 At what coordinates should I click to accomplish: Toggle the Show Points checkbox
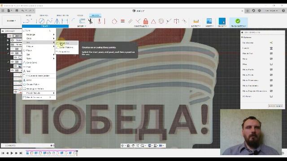pyautogui.click(x=271, y=75)
